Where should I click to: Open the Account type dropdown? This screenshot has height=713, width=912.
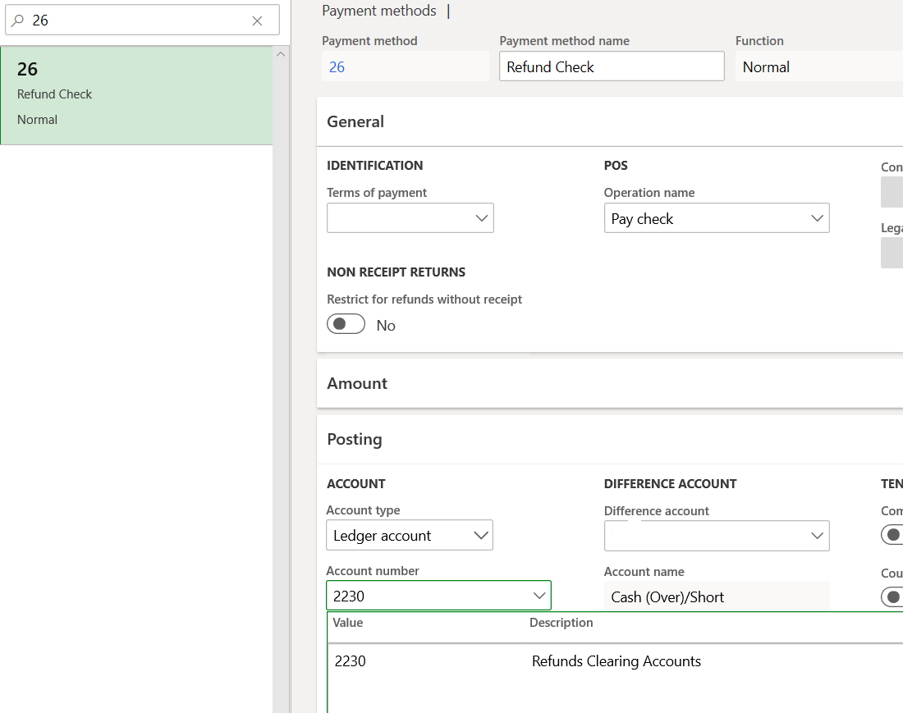click(479, 535)
